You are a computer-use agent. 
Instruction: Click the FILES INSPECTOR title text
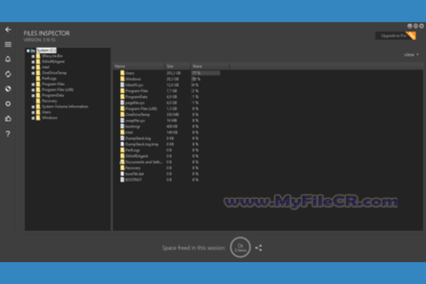point(47,33)
